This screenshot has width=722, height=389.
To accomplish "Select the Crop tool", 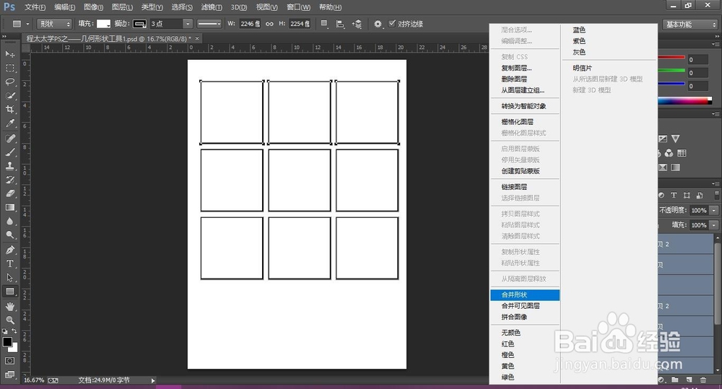I will [x=9, y=110].
